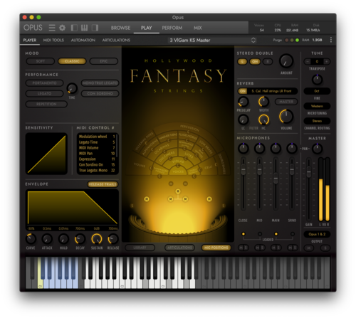This screenshot has height=318, width=356.
Task: Click the envelope Decay knob
Action: coord(80,239)
